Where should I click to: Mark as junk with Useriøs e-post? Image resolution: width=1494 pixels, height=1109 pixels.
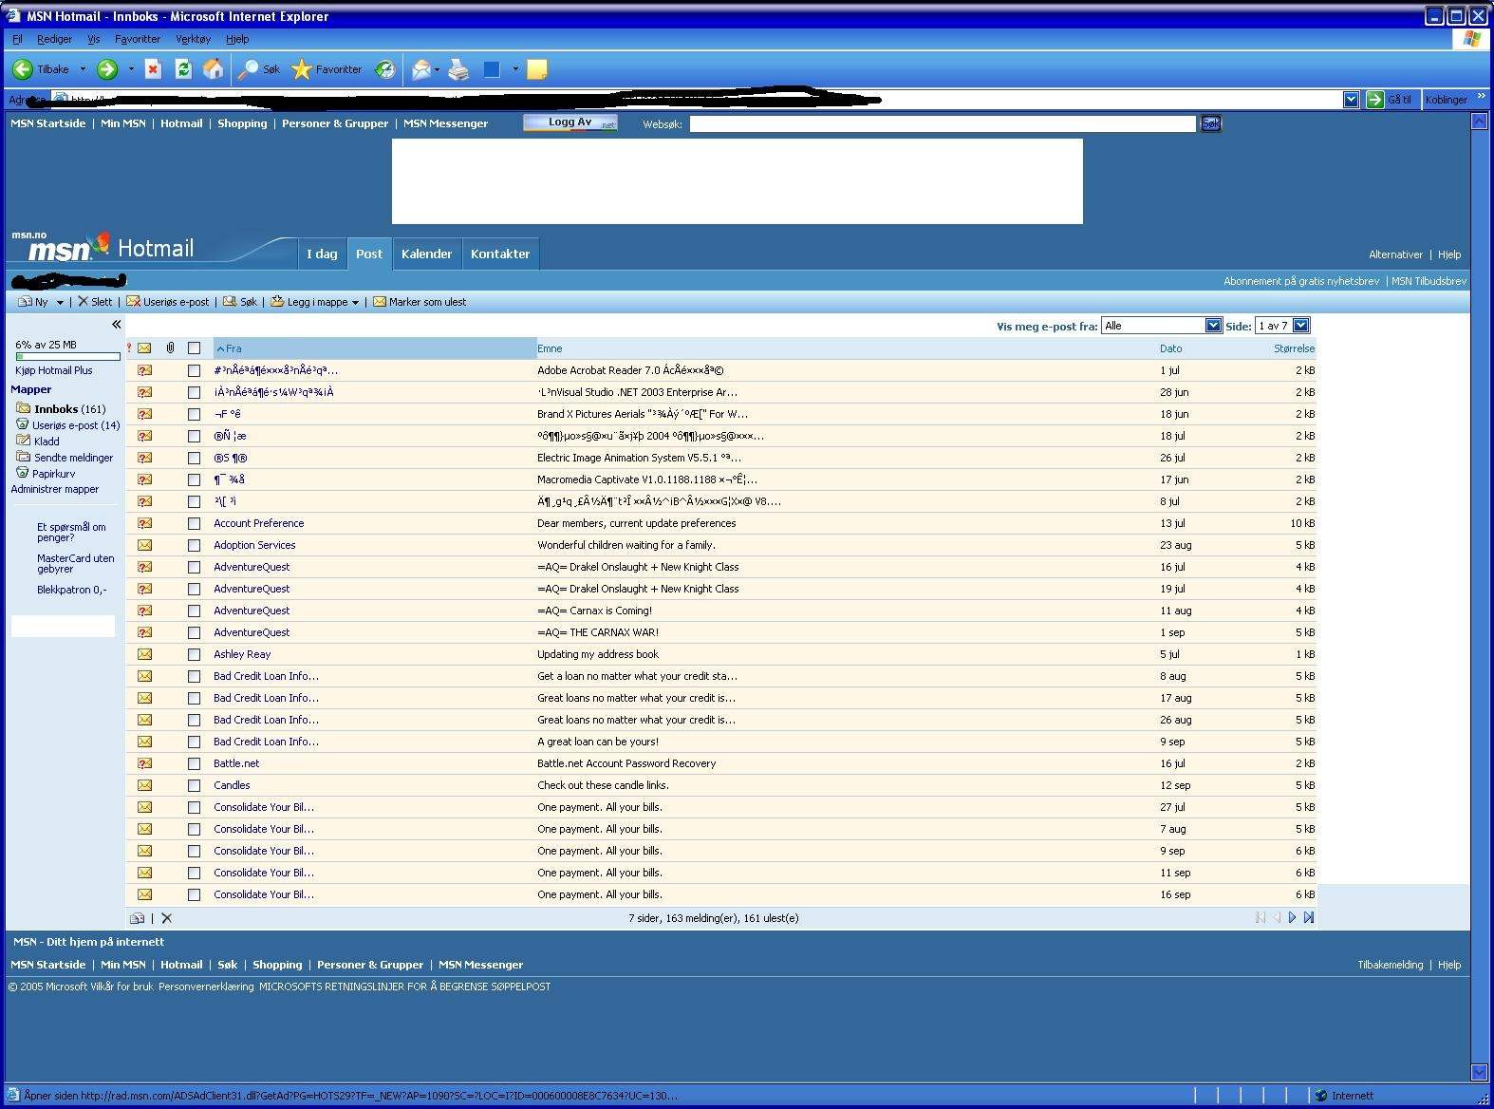point(168,302)
